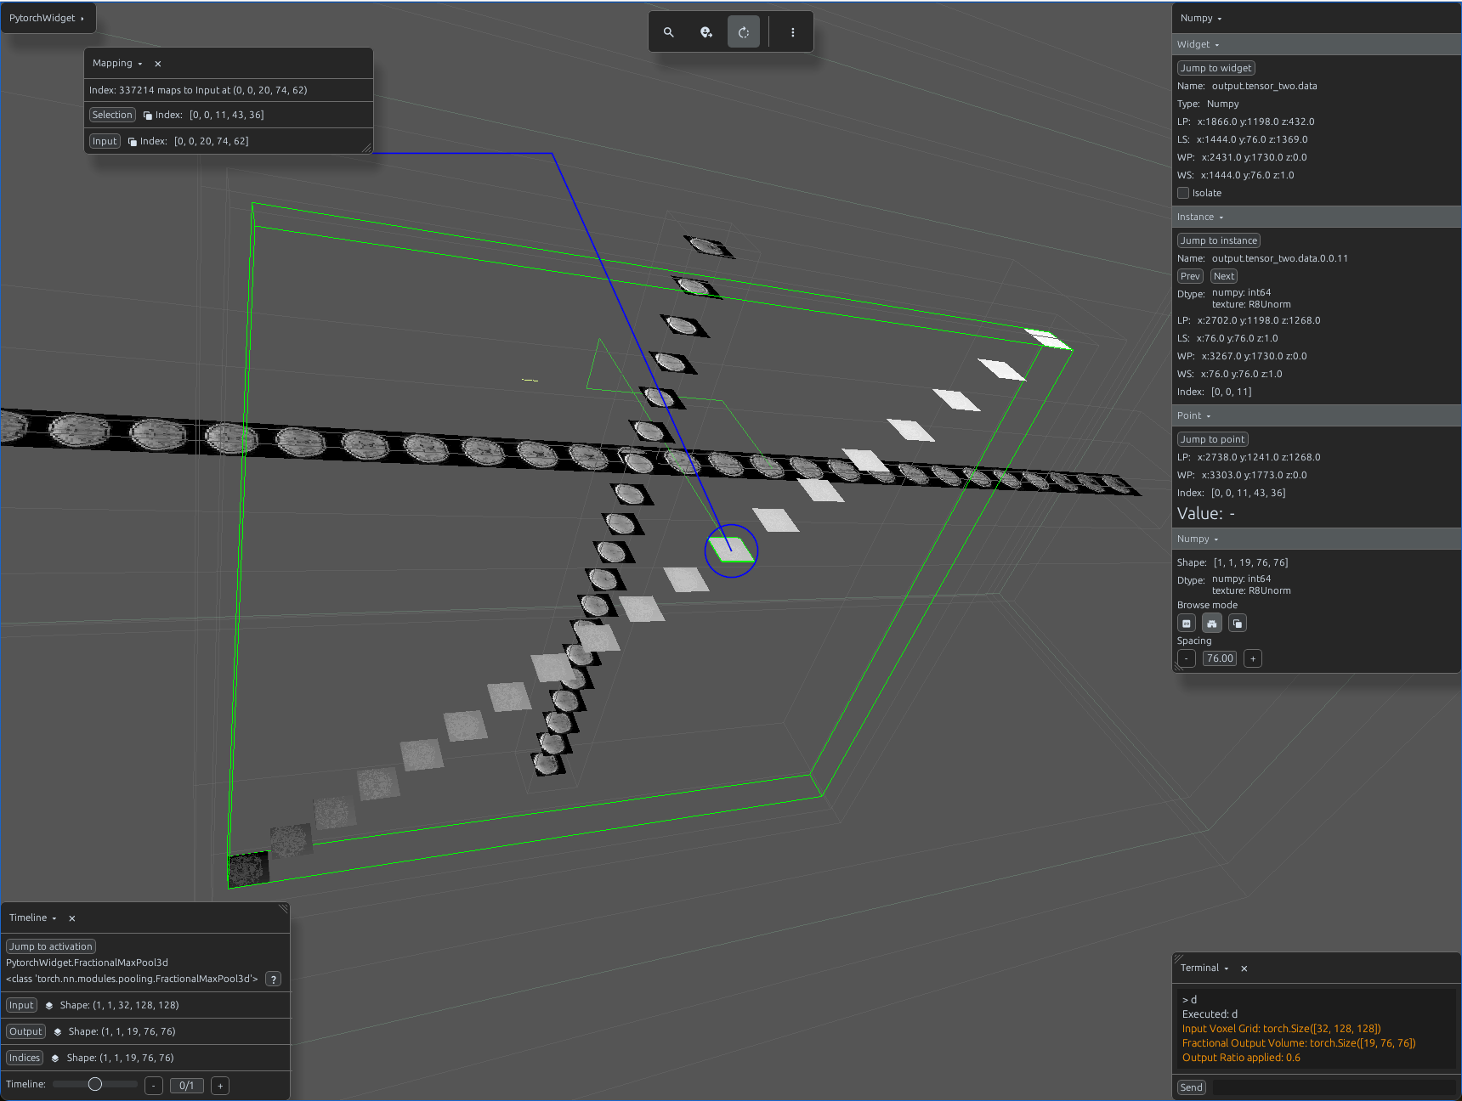Viewport: 1462px width, 1101px height.
Task: Open the three-dot more options menu
Action: [x=793, y=32]
